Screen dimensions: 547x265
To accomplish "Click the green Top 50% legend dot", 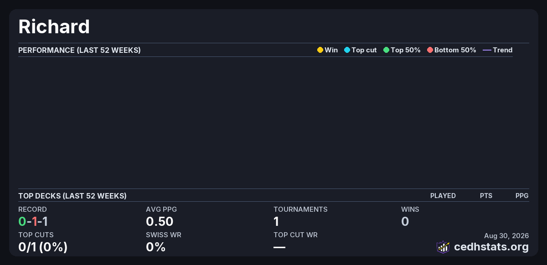I will pyautogui.click(x=386, y=50).
